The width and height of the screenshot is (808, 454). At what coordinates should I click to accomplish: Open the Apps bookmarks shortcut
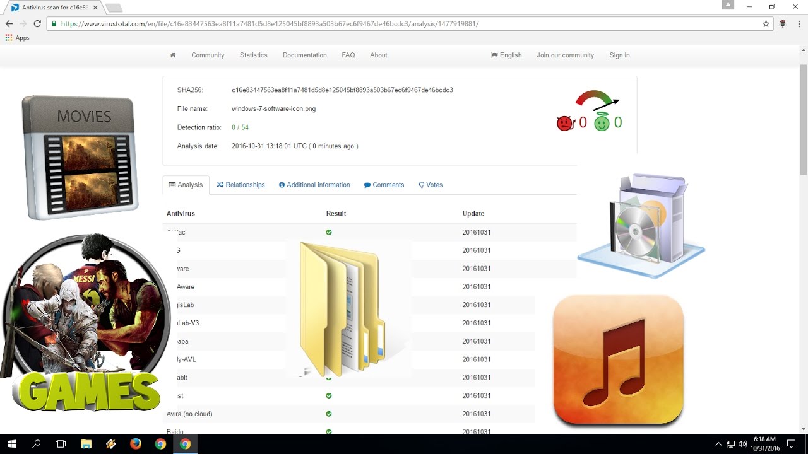(18, 38)
